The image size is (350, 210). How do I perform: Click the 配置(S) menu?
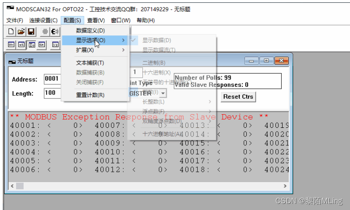(x=72, y=20)
